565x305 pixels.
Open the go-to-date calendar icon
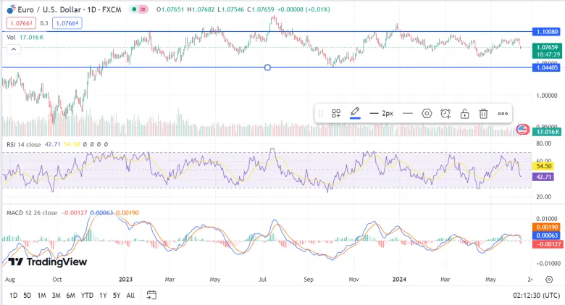tap(151, 295)
